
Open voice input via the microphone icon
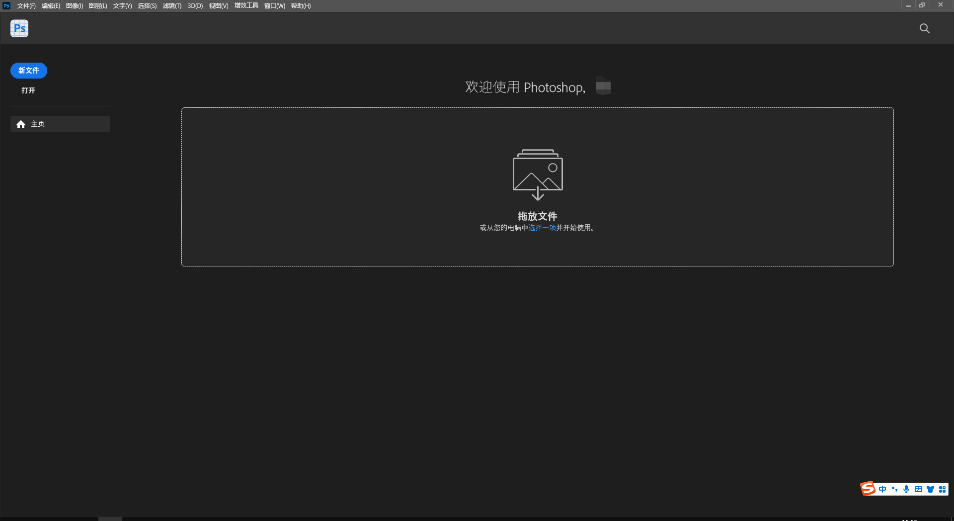click(906, 489)
